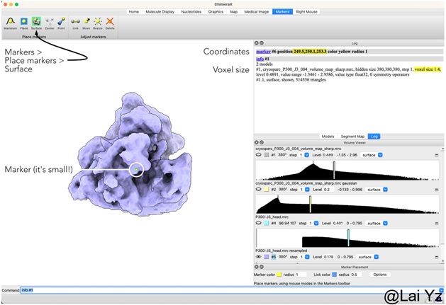Choose the Link markers tool
Image resolution: width=446 pixels, height=305 pixels.
pos(75,23)
